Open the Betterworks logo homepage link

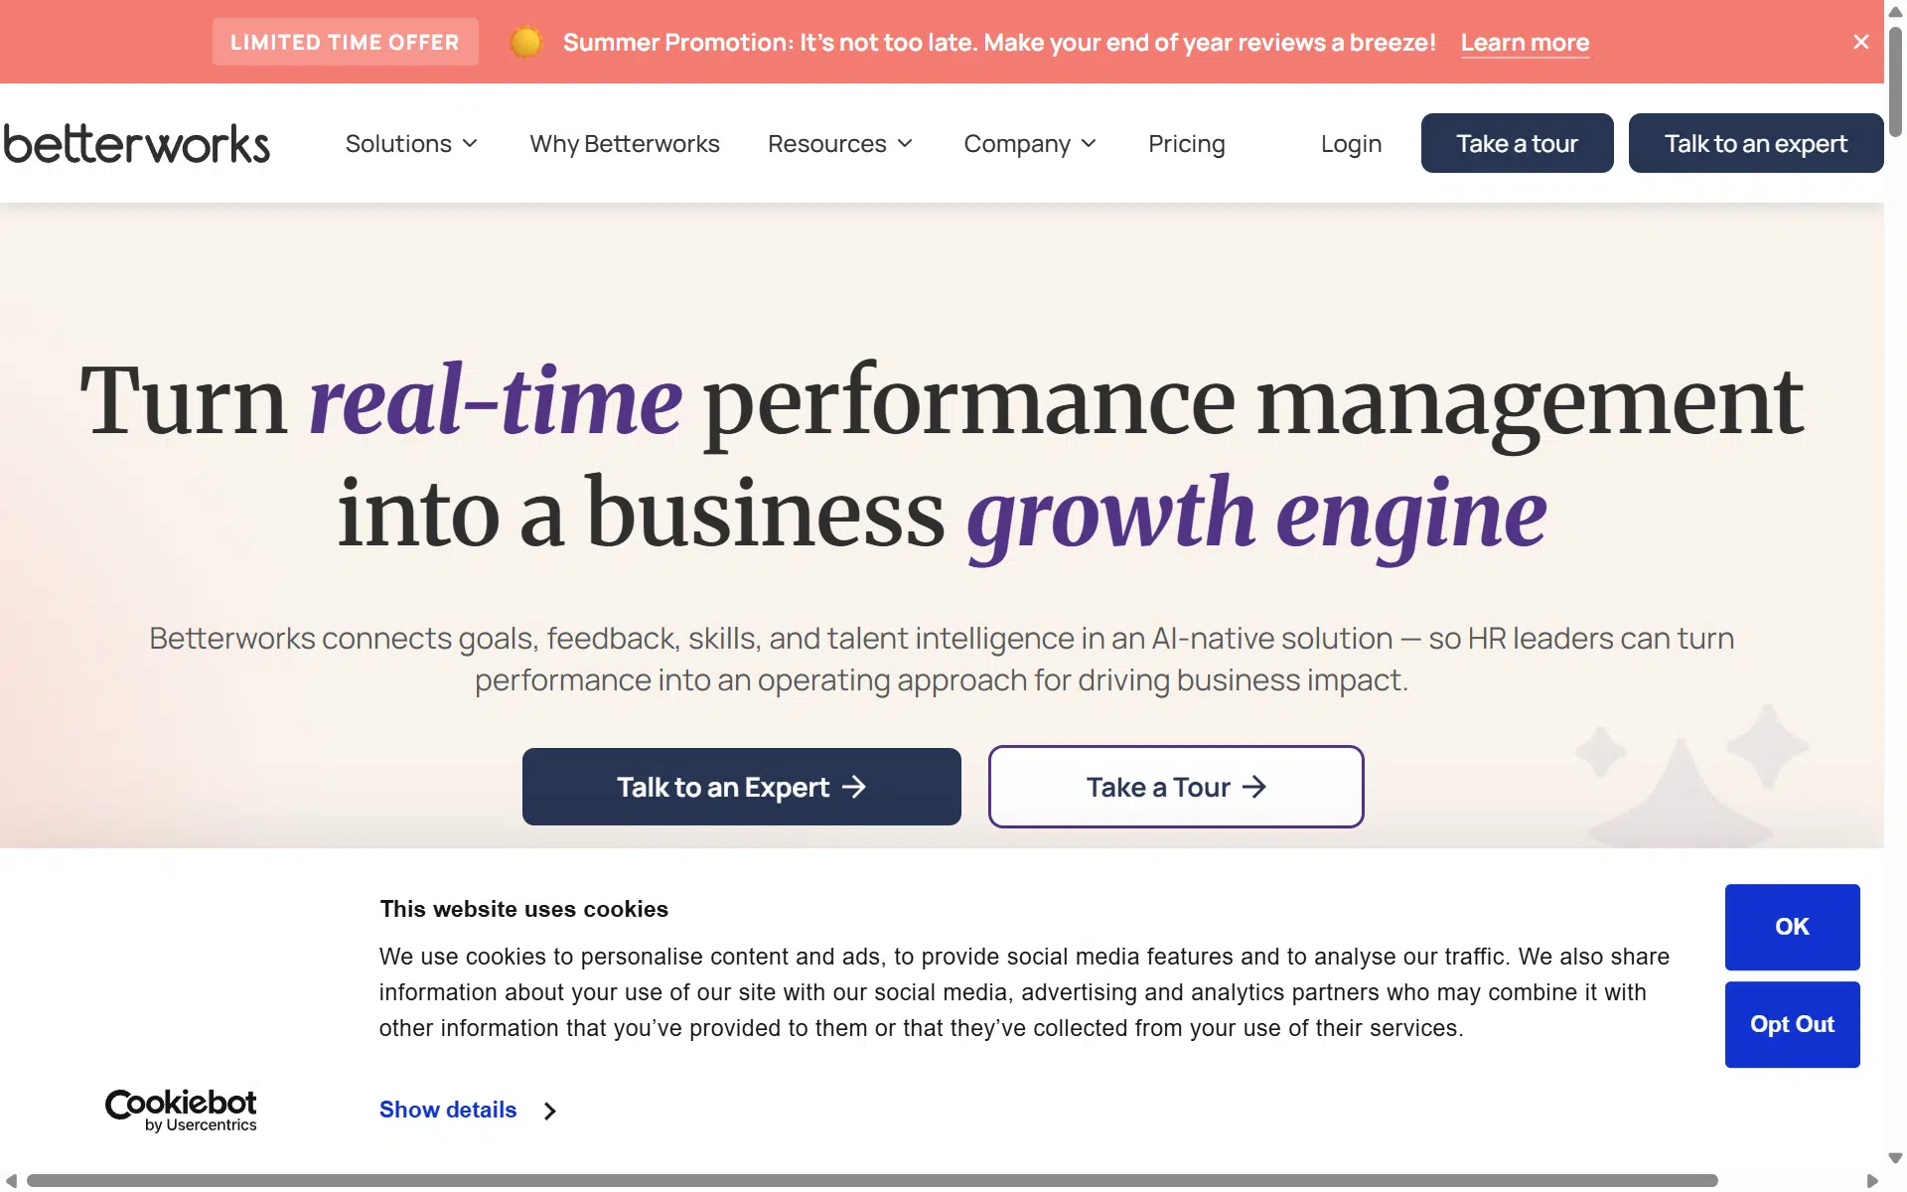pyautogui.click(x=137, y=144)
